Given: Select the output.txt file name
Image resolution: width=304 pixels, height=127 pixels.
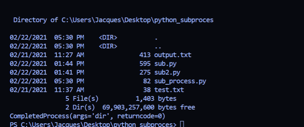Looking at the screenshot, I should point(173,55).
